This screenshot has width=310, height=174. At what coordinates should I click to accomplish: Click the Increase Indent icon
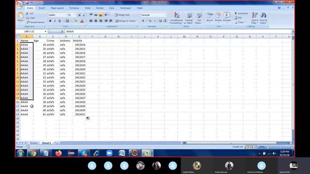pyautogui.click(x=111, y=21)
